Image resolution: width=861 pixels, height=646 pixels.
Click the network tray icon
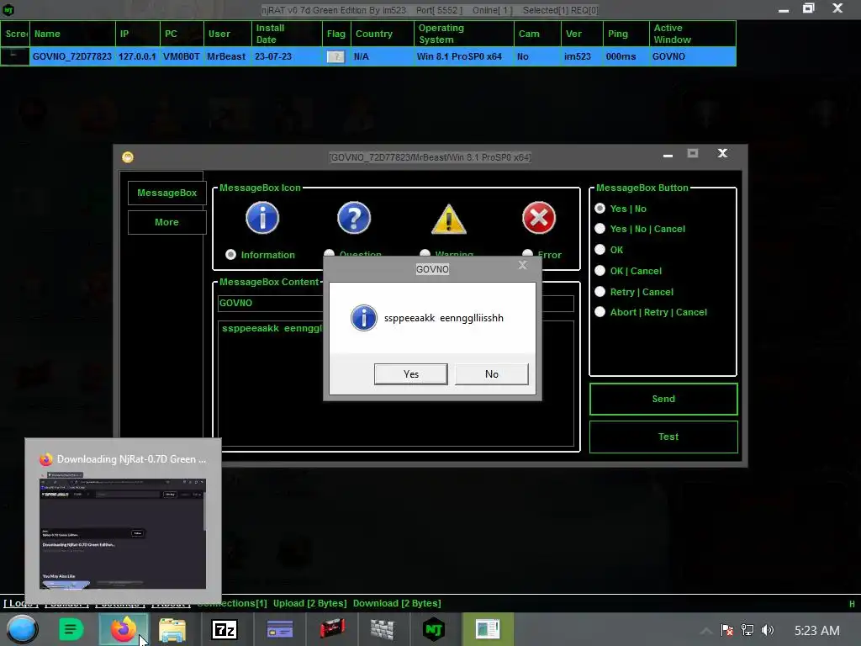(747, 630)
